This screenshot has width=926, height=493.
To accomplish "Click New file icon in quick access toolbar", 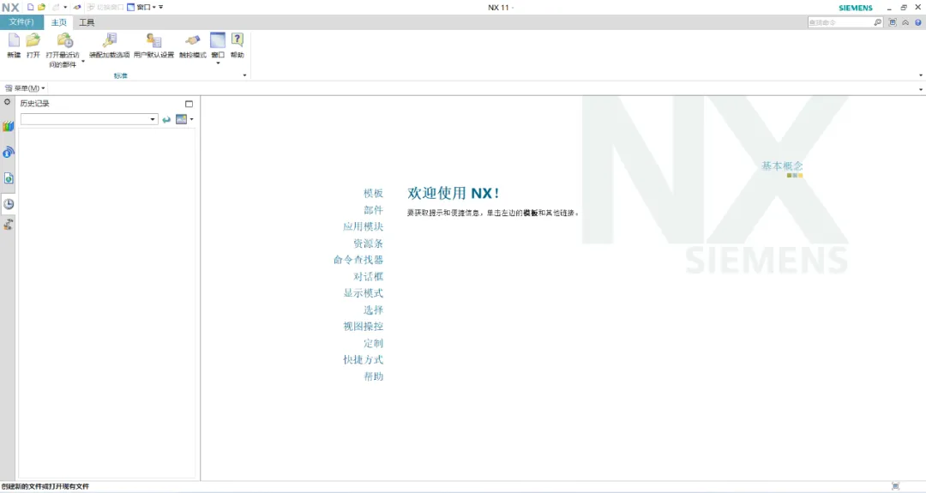I will (31, 7).
